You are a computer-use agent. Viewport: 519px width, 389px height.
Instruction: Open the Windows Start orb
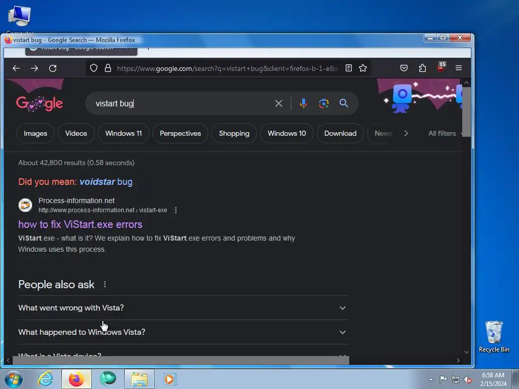(x=14, y=379)
